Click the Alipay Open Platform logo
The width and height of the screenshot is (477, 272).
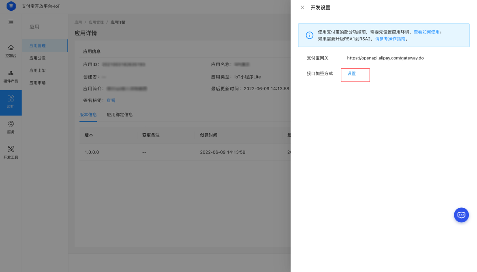point(11,6)
